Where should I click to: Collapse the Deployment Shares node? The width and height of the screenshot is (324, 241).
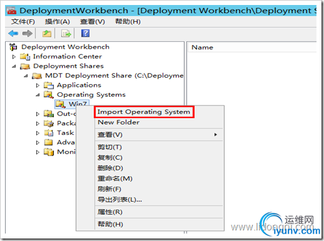[14, 66]
